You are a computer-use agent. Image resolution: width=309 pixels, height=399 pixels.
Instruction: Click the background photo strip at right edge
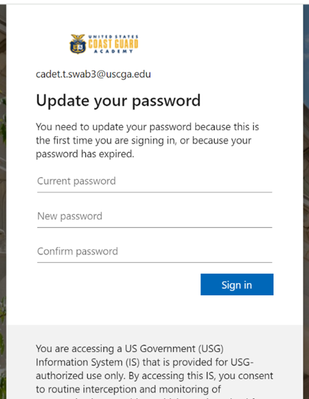tap(306, 202)
